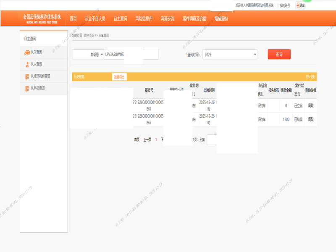The width and height of the screenshot is (336, 252).
Task: Click the repair shop icon beside 从修理机构查询
Action: point(27,76)
